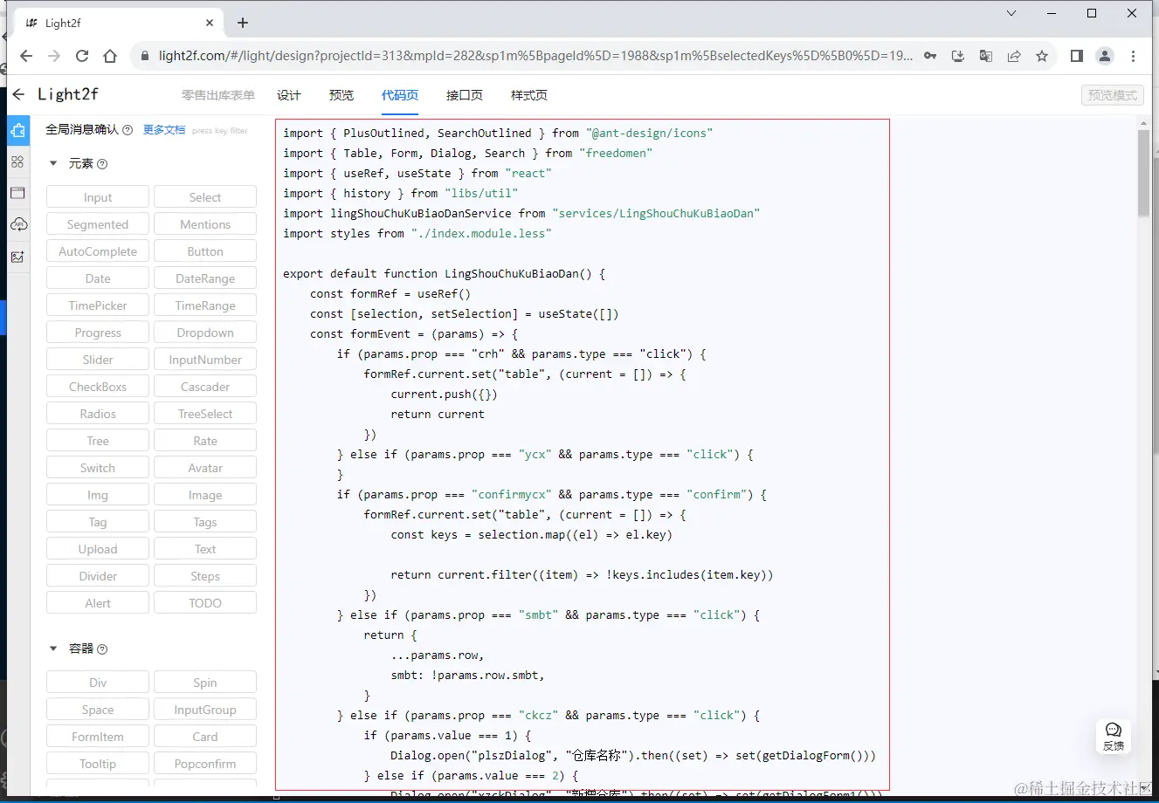Open the 更多文档 link
Image resolution: width=1159 pixels, height=803 pixels.
(x=164, y=130)
